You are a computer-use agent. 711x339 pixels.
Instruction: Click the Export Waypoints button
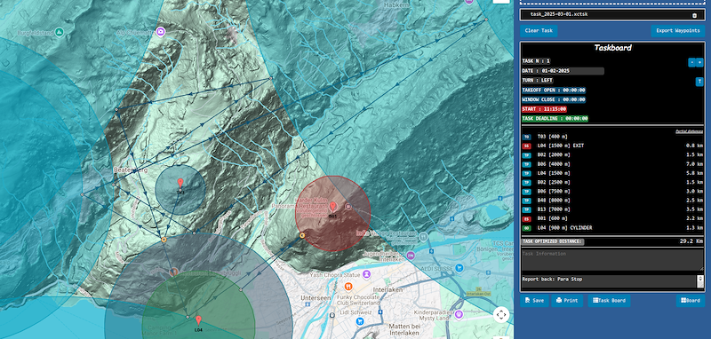coord(678,31)
